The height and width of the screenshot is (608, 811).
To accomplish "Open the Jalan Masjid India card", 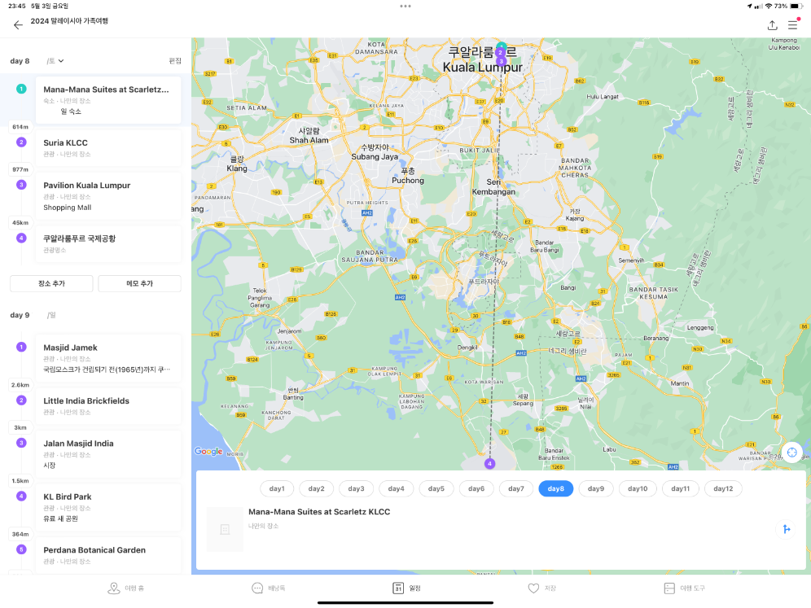I will pos(108,454).
